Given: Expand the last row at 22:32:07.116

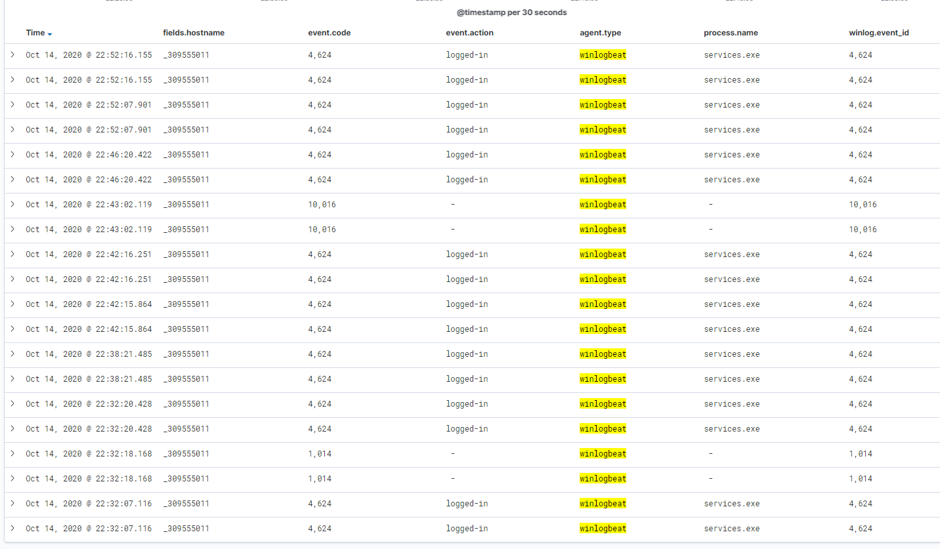Looking at the screenshot, I should [x=12, y=529].
